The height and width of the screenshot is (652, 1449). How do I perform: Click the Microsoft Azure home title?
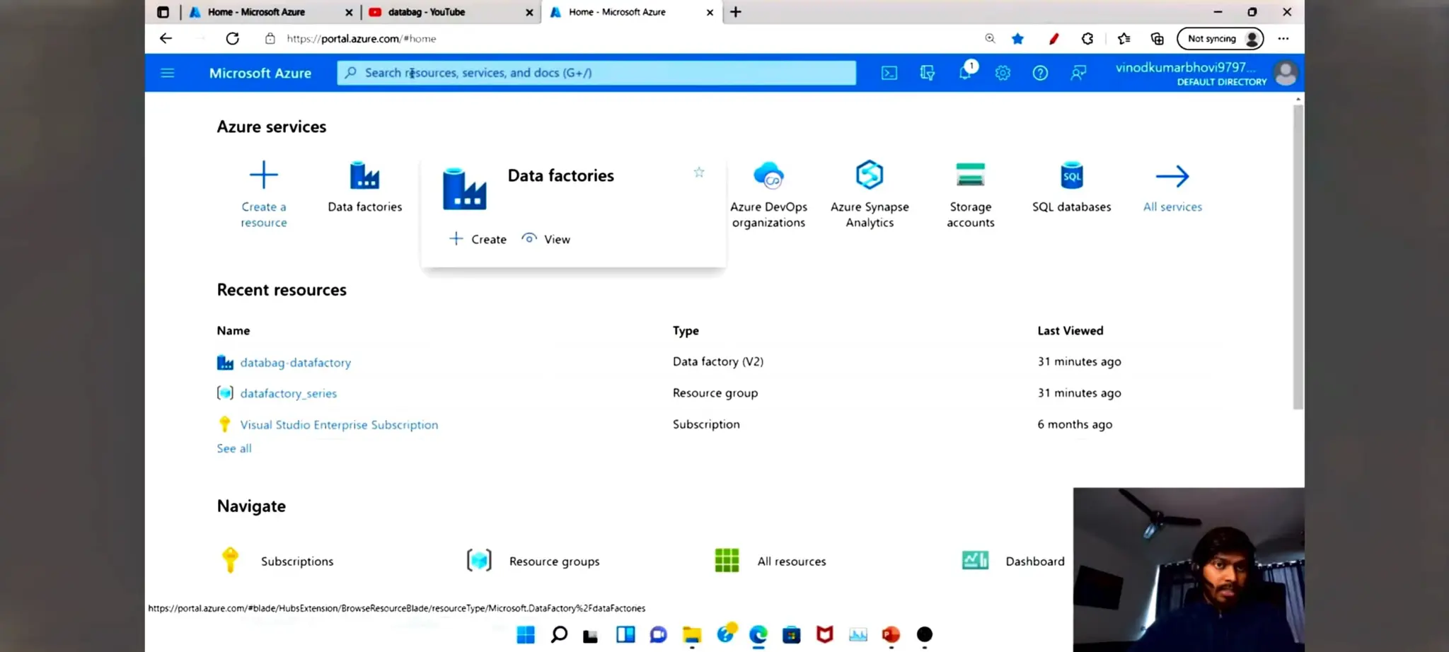[260, 73]
